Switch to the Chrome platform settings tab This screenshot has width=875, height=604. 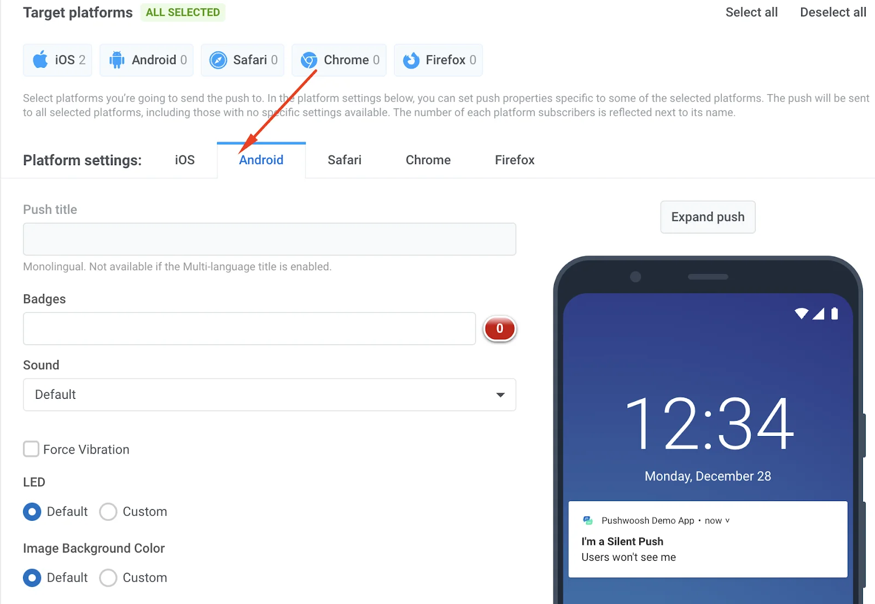428,160
